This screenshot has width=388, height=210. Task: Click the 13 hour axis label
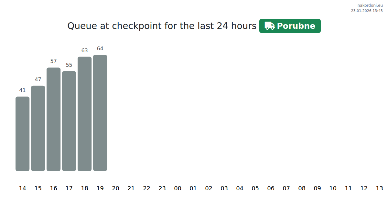pos(379,188)
